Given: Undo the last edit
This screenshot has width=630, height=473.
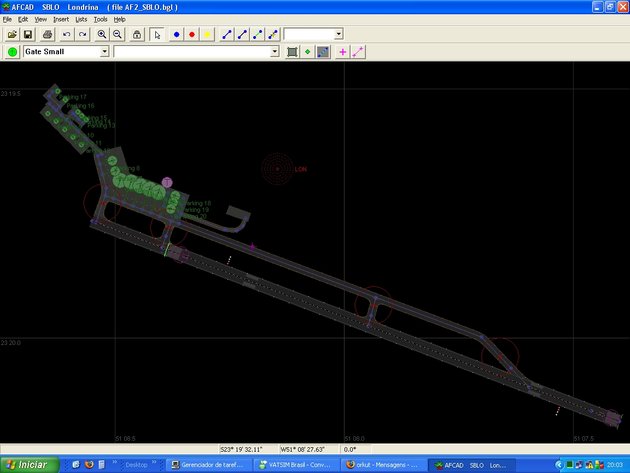Looking at the screenshot, I should click(67, 34).
